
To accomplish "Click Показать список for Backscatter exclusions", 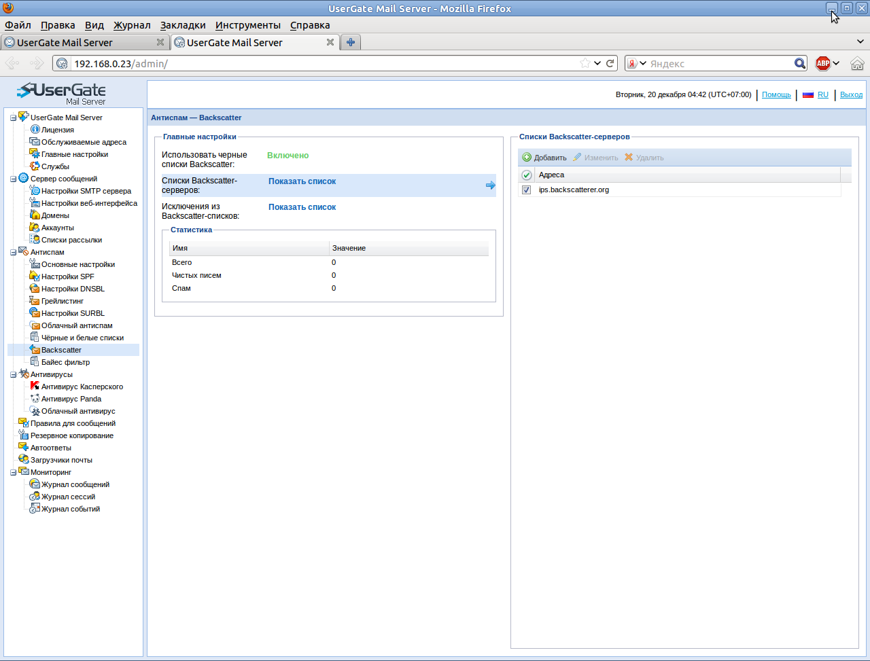I will coord(302,207).
